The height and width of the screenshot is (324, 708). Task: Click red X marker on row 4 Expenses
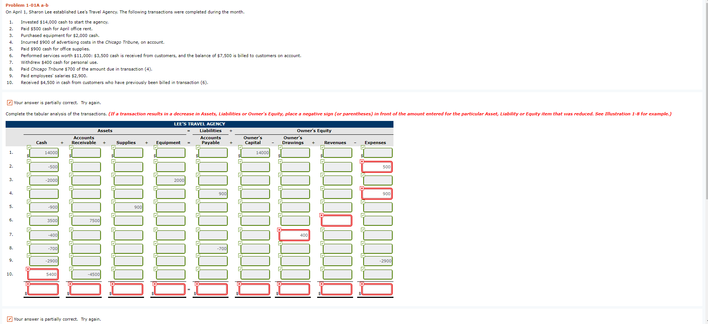pos(362,188)
